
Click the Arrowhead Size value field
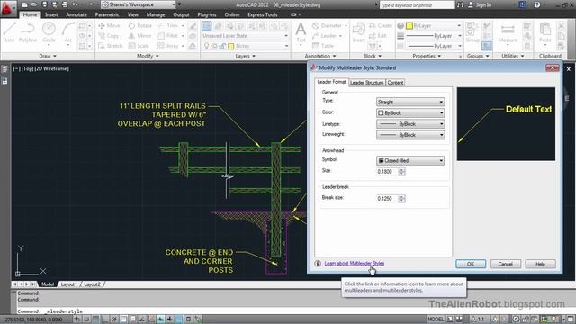click(387, 172)
